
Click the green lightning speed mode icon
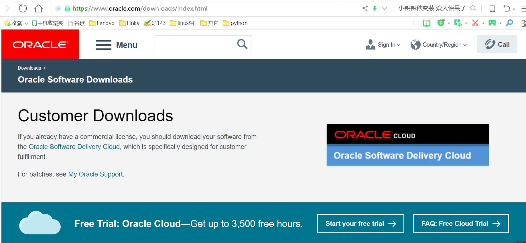pyautogui.click(x=375, y=9)
